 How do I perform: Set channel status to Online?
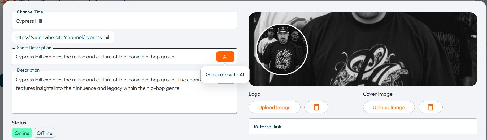click(x=22, y=133)
